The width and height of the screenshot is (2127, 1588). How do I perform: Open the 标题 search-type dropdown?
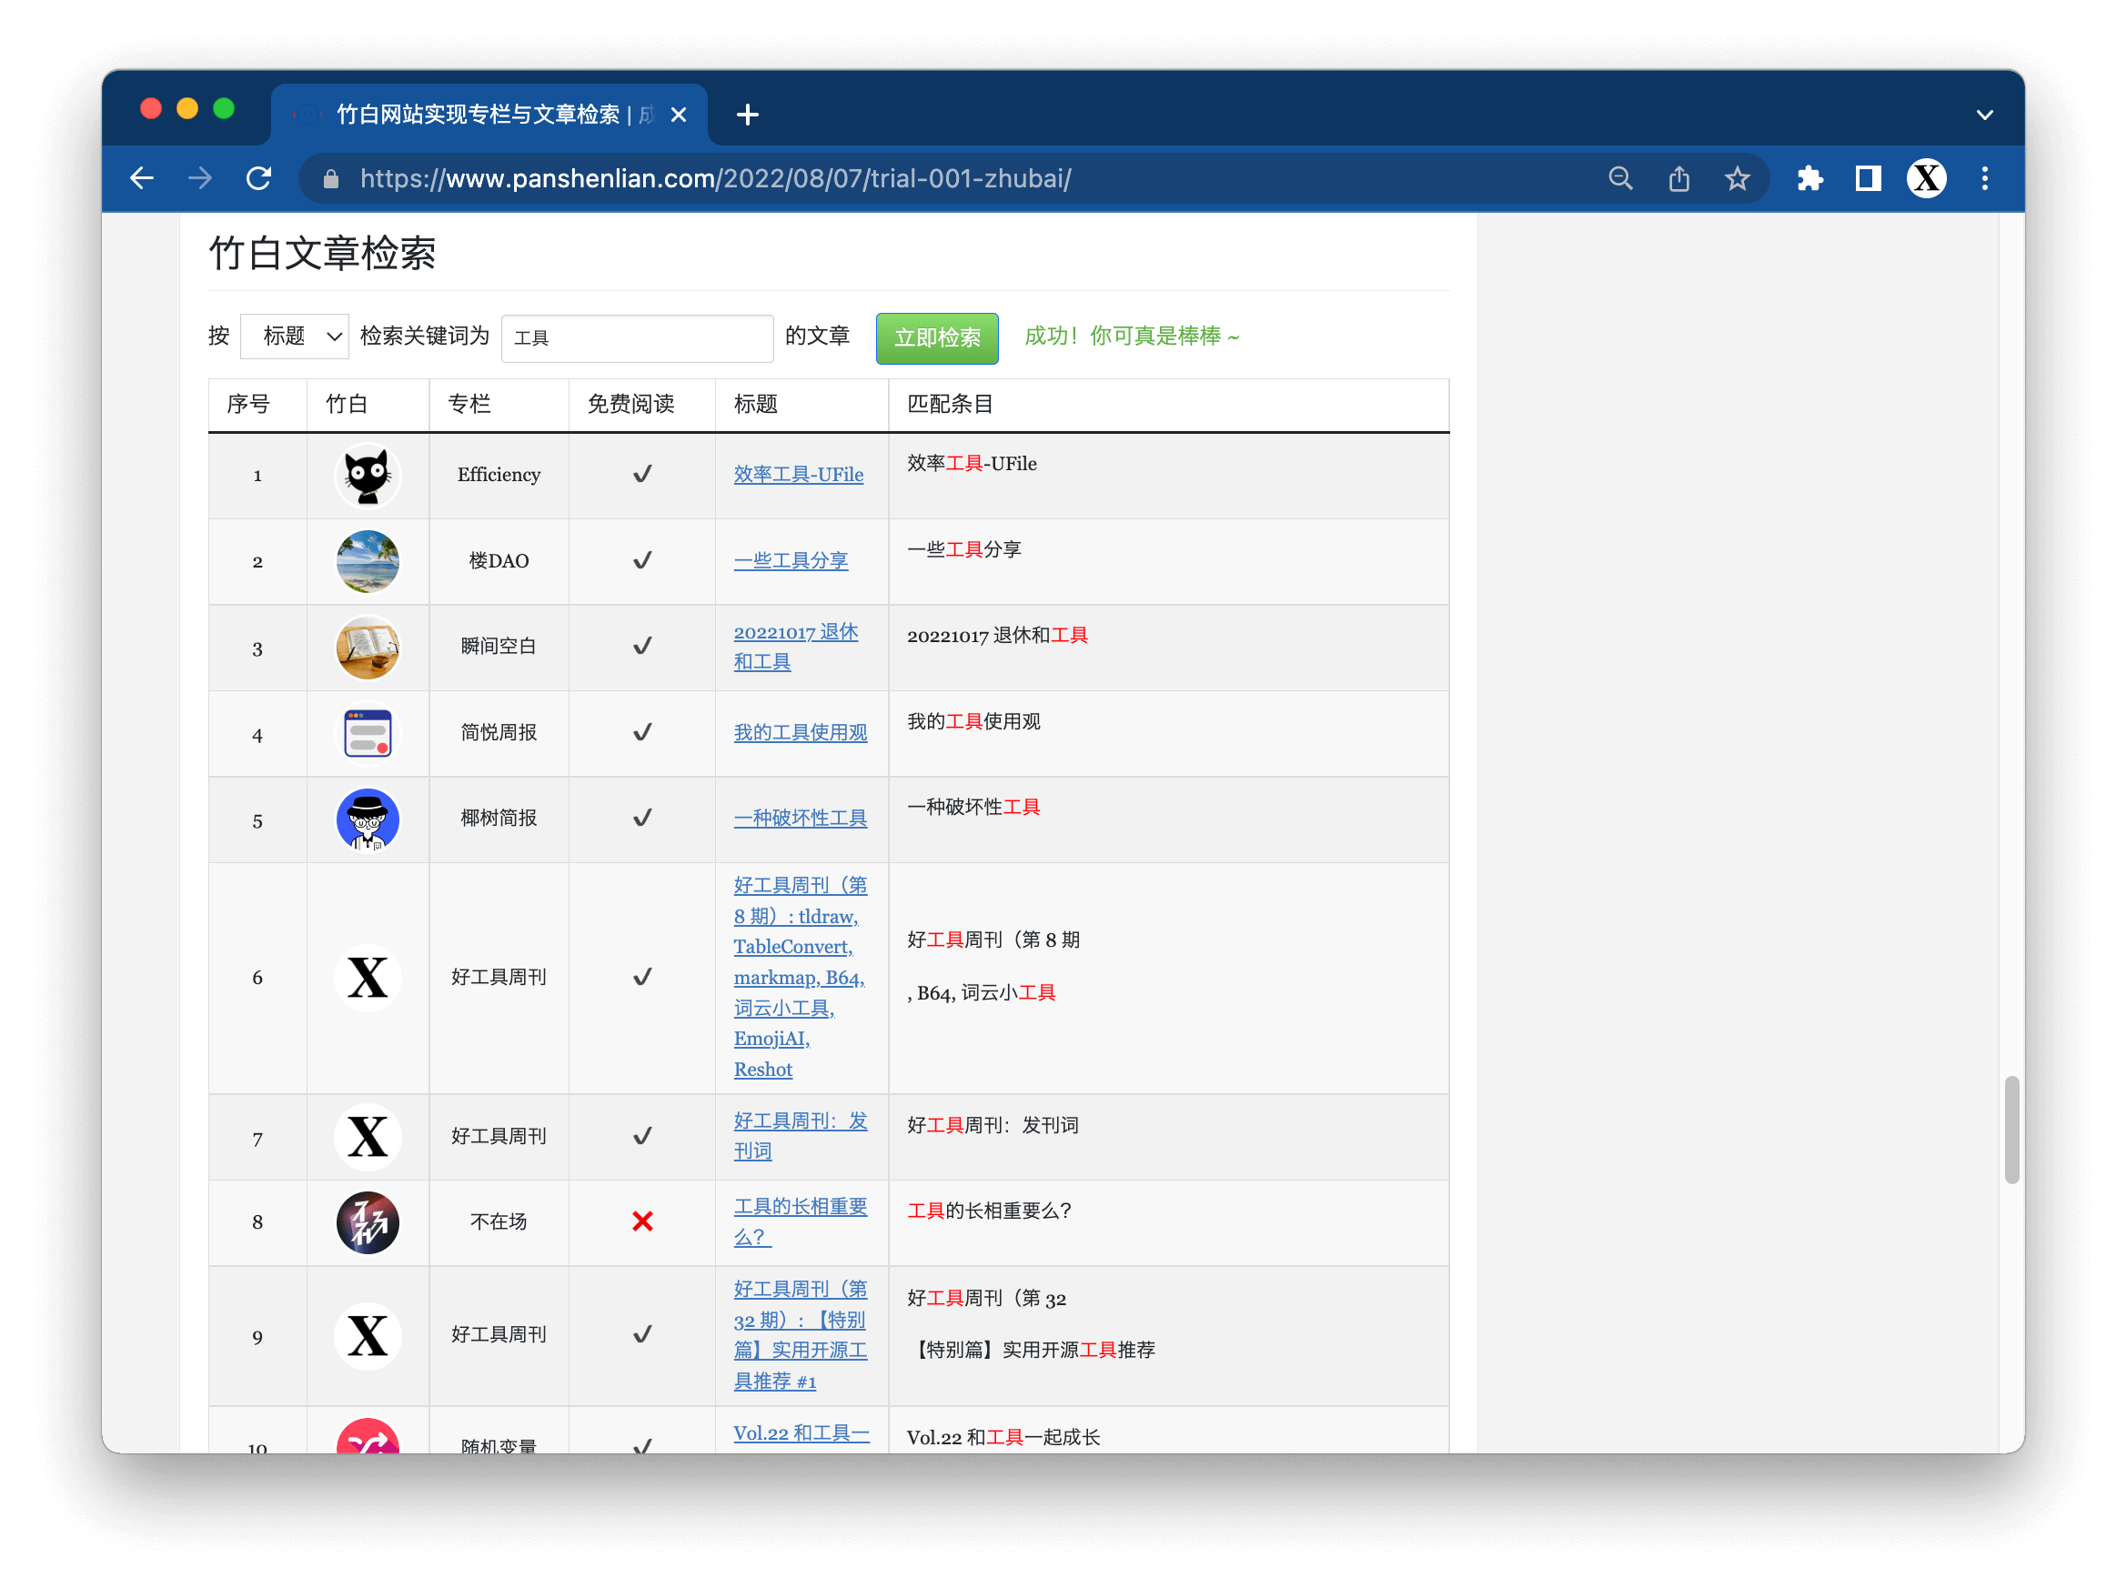point(294,337)
